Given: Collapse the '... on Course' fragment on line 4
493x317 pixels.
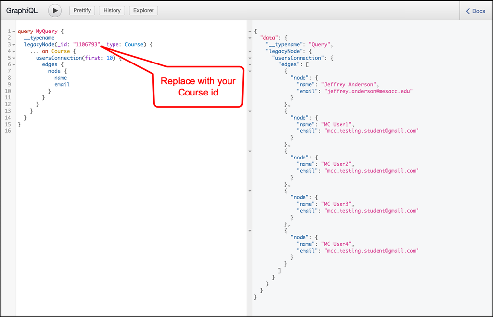Looking at the screenshot, I should point(13,51).
